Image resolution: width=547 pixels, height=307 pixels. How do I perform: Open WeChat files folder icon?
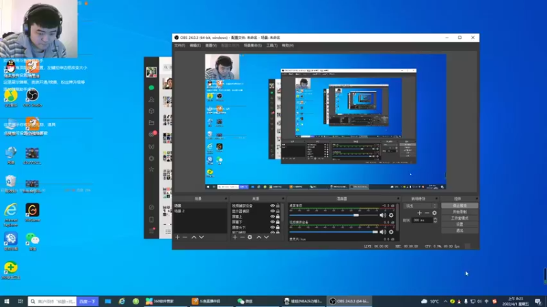click(151, 123)
